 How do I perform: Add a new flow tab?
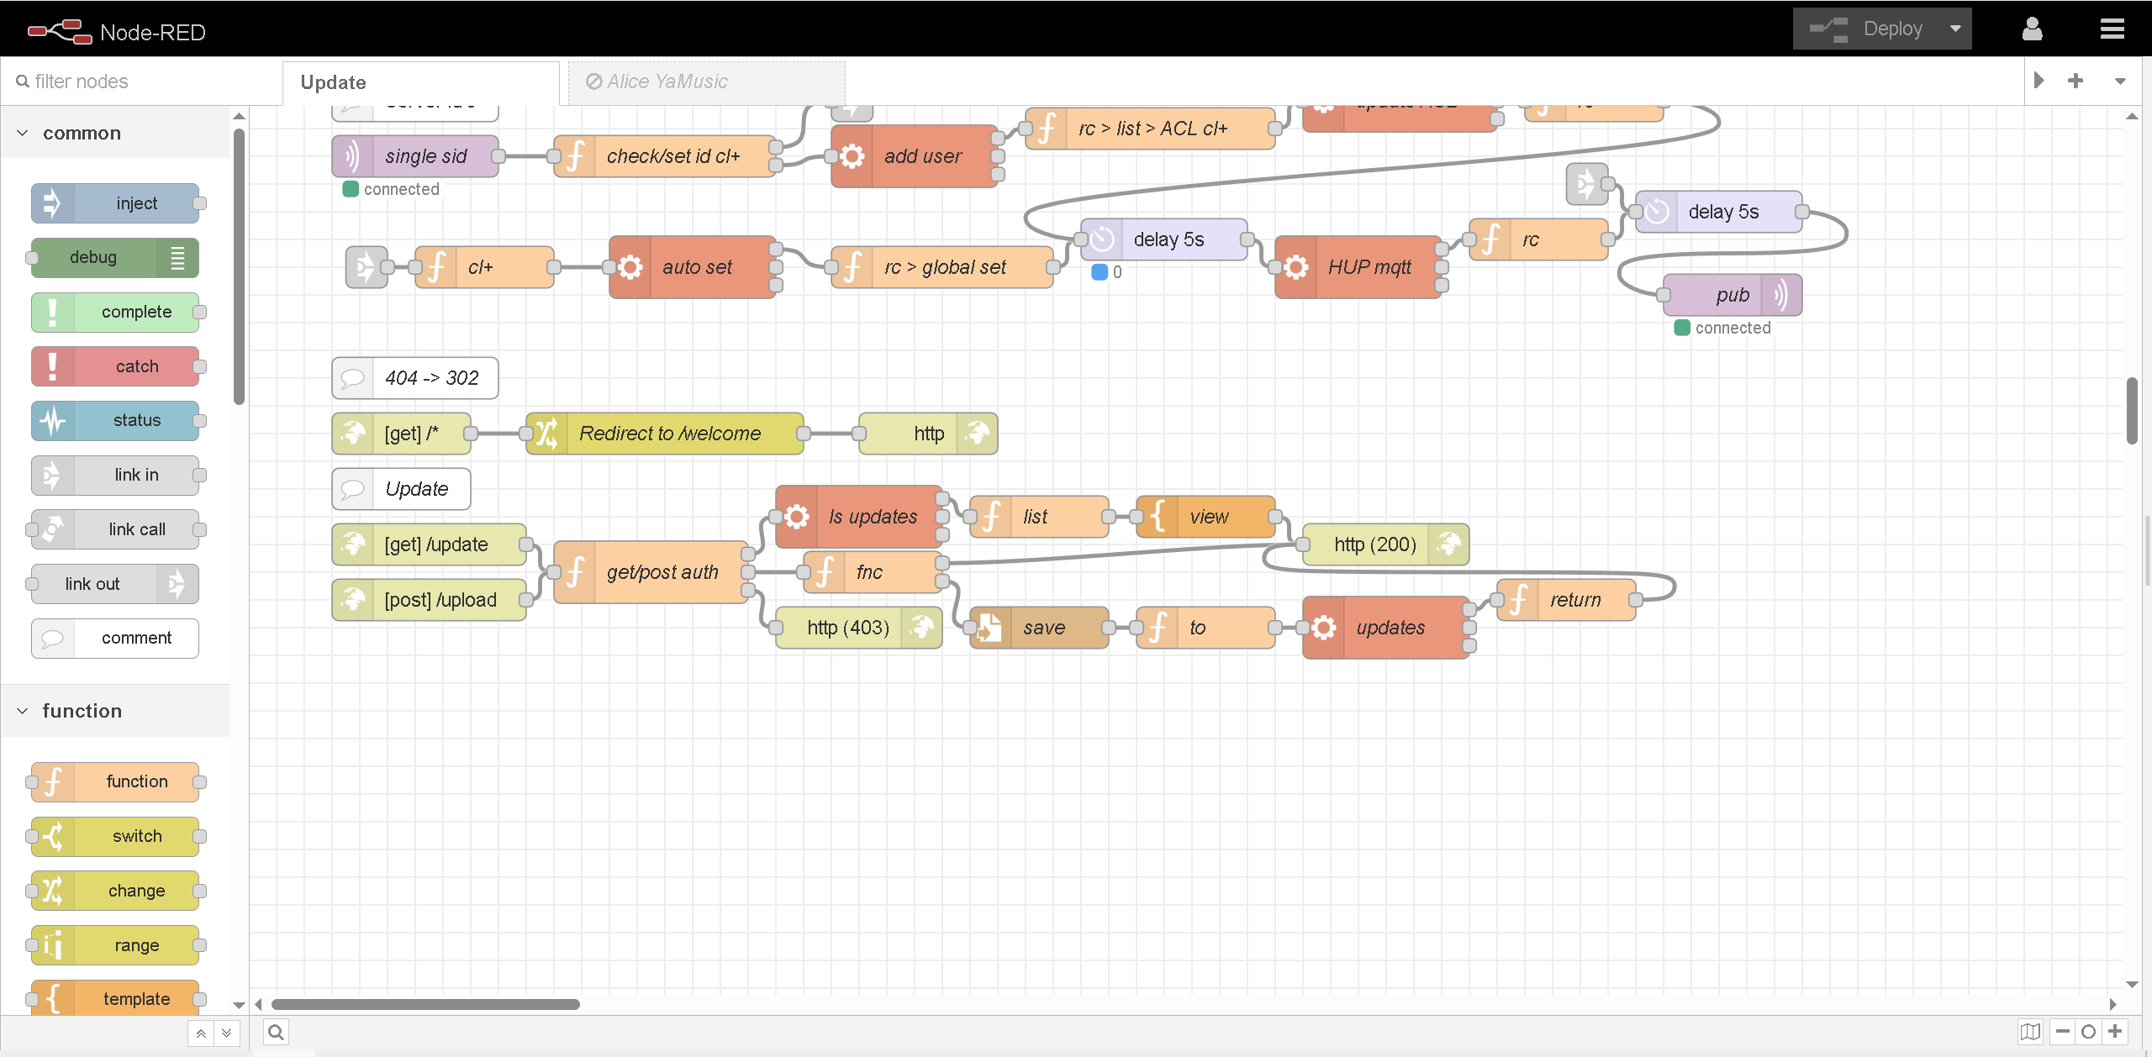2076,81
